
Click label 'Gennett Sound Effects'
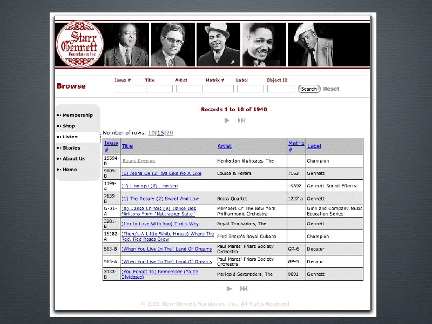tap(332, 186)
